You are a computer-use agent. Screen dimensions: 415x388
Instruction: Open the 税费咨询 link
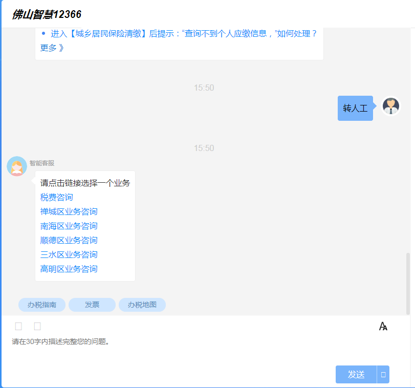coord(57,197)
